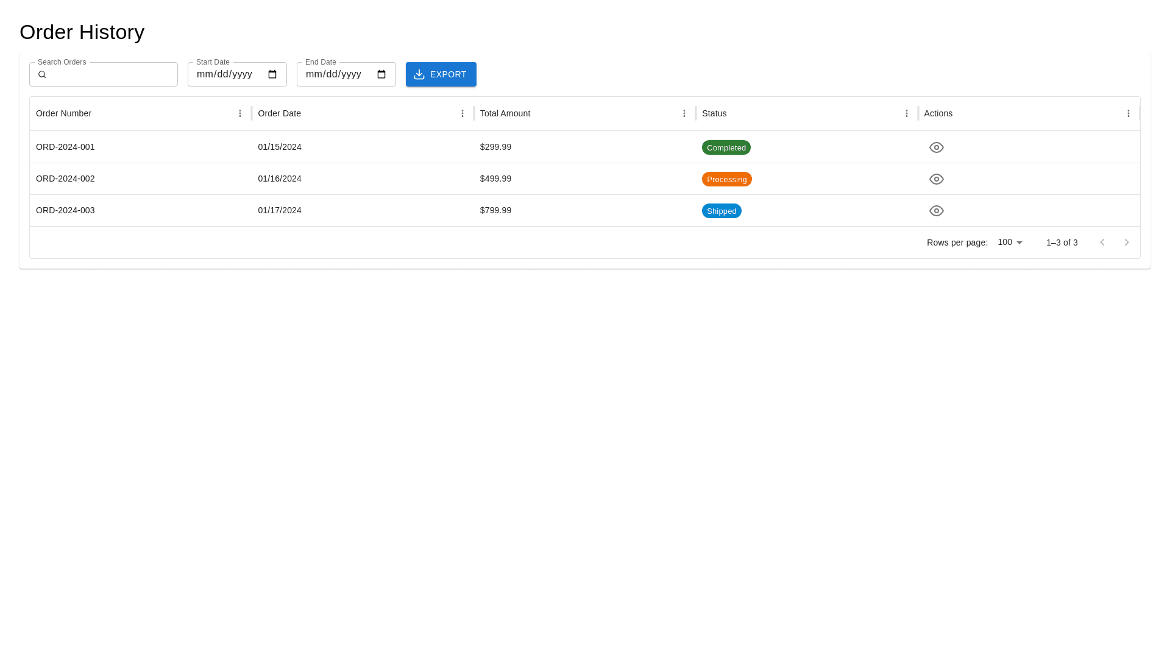Sort by Total Amount column header
Viewport: 1170px width, 658px height.
pos(505,113)
